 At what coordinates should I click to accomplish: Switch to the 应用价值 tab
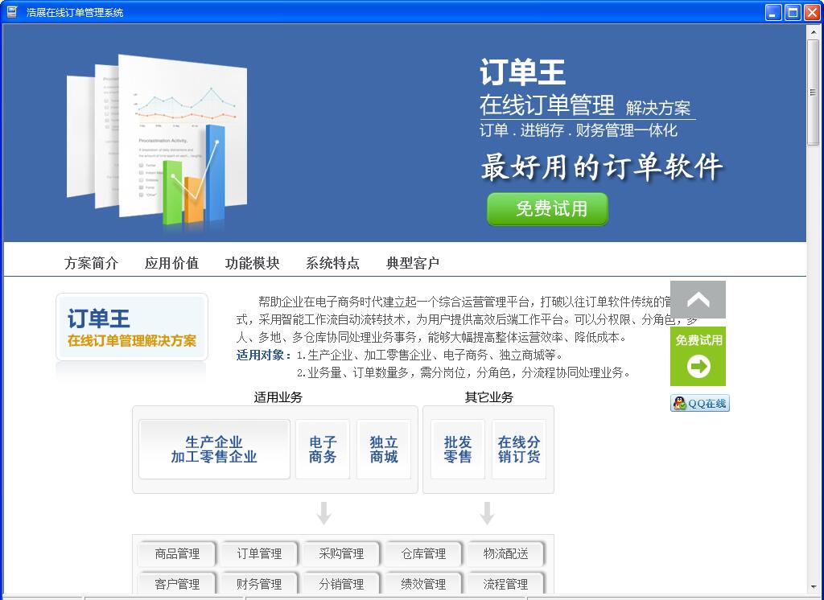coord(171,263)
